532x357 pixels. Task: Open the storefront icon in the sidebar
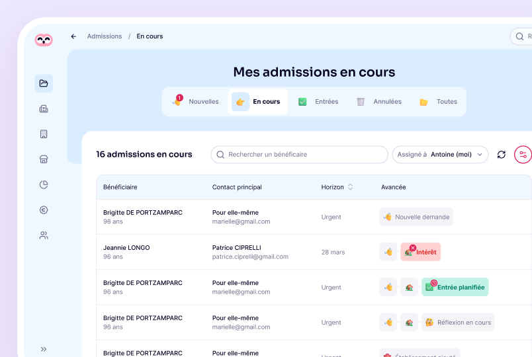click(x=44, y=159)
